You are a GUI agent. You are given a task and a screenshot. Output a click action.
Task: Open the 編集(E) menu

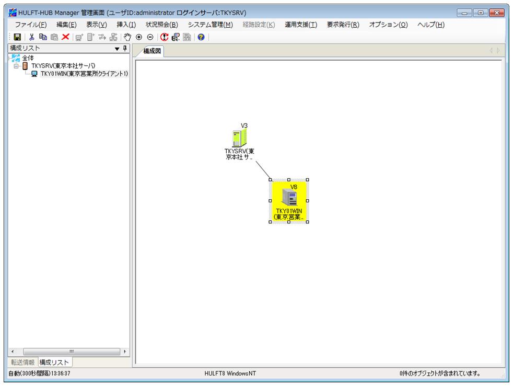(x=66, y=25)
